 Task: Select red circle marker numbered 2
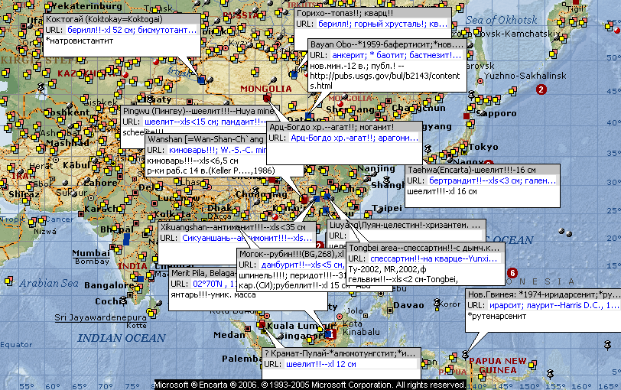541,89
